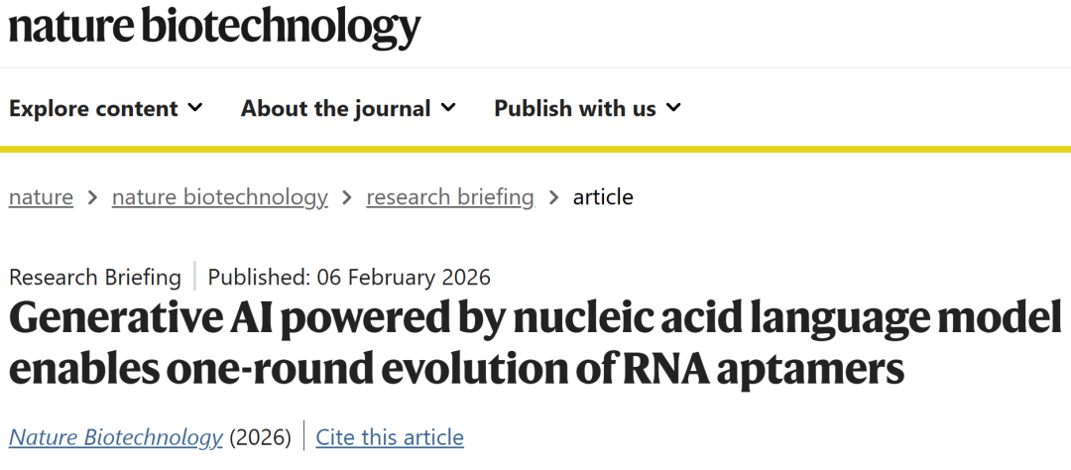Expand the Publish with us chevron

[x=673, y=107]
